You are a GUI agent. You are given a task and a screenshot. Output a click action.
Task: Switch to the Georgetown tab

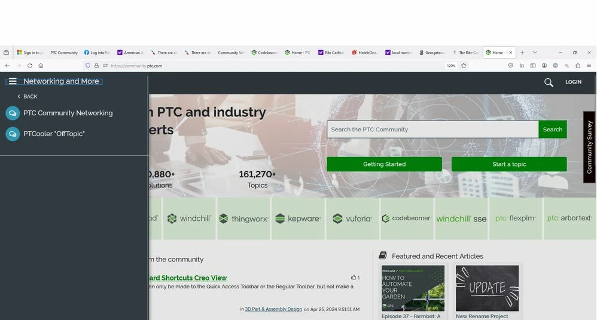pos(432,53)
